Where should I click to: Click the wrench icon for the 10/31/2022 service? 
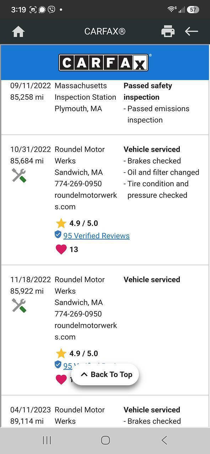pos(19,176)
